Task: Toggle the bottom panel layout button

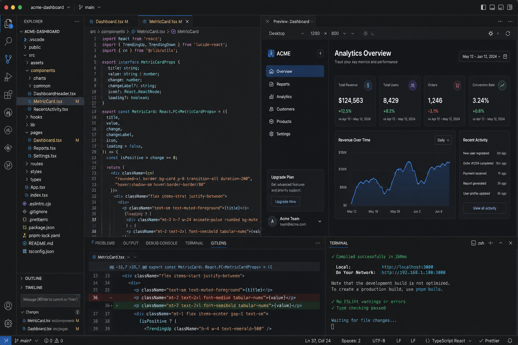Action: coord(492,7)
